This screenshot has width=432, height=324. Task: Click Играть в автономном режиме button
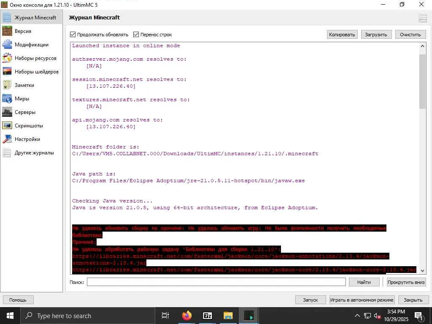[x=362, y=300]
